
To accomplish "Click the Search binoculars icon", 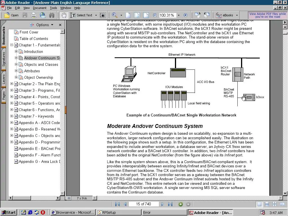I will tap(52, 15).
